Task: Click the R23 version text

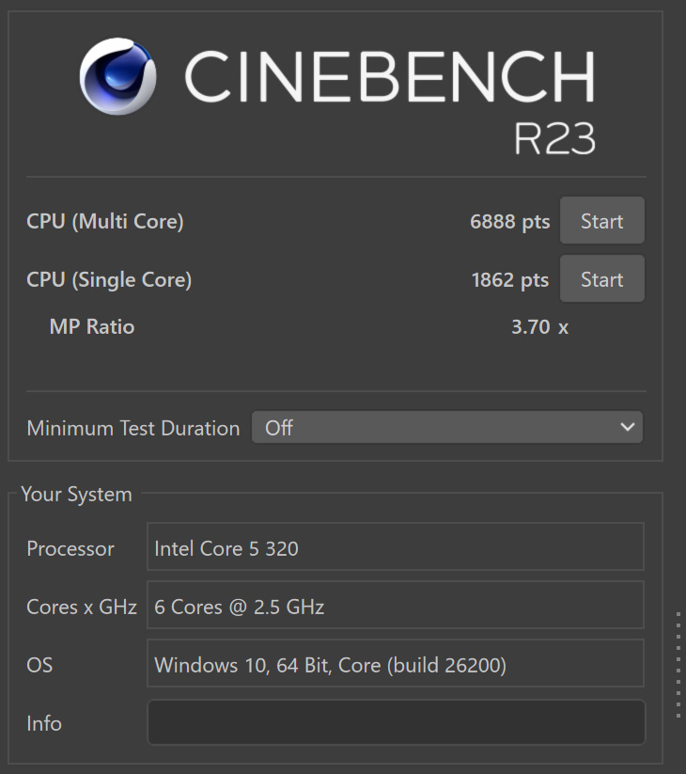Action: pos(554,138)
